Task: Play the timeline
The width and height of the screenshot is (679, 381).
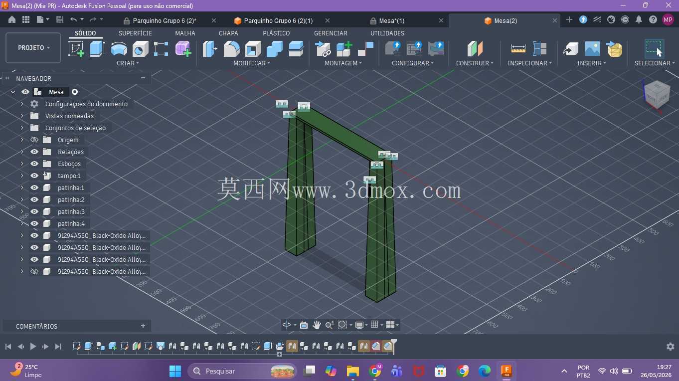Action: 33,346
